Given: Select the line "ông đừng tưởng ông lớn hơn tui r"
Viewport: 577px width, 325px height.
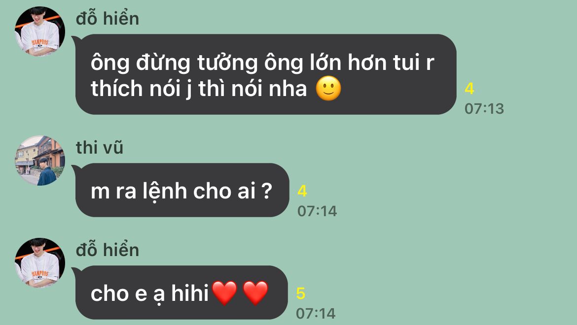Looking at the screenshot, I should pos(262,63).
